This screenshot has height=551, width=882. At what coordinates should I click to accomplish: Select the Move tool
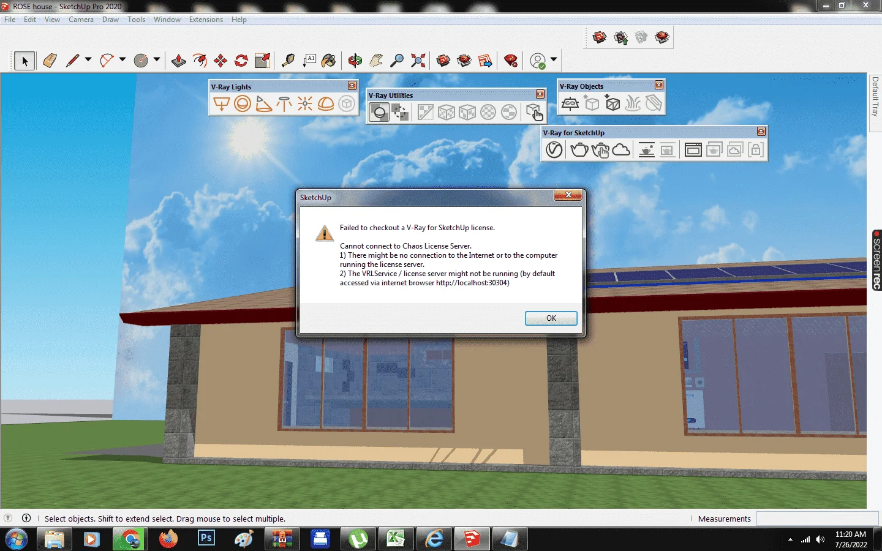[x=221, y=60]
